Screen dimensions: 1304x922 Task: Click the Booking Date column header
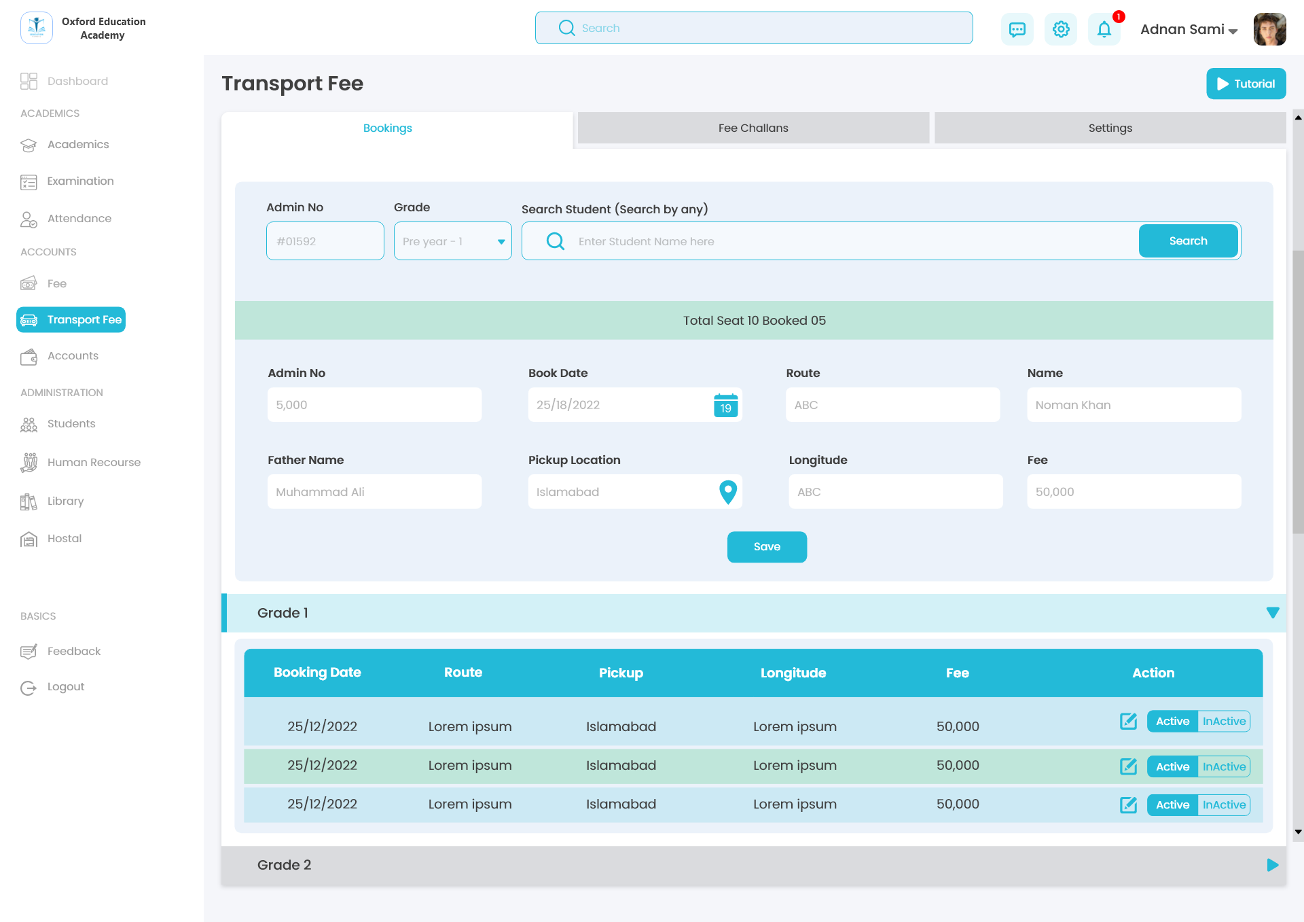[317, 672]
